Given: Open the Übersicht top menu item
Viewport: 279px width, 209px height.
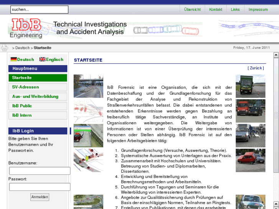Looking at the screenshot, I should pyautogui.click(x=192, y=10).
